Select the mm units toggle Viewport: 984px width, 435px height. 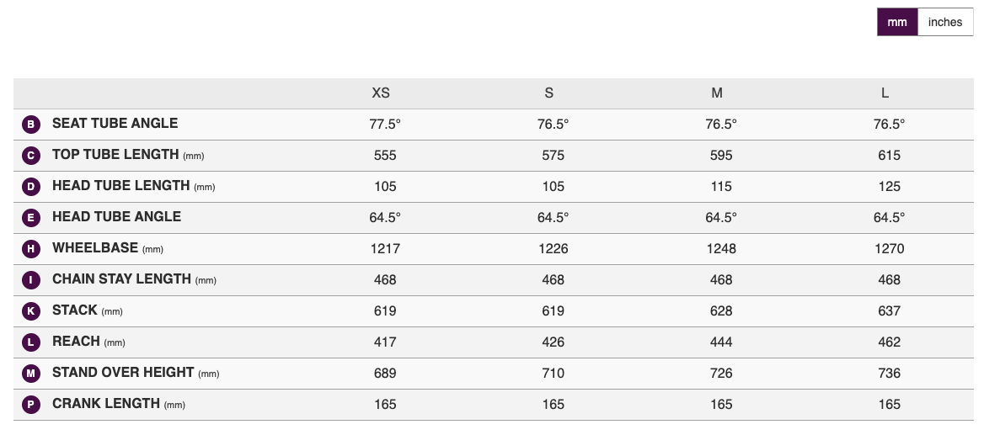point(897,23)
